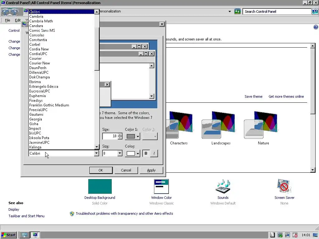This screenshot has height=239, width=319.
Task: Click the Apply button
Action: (151, 170)
